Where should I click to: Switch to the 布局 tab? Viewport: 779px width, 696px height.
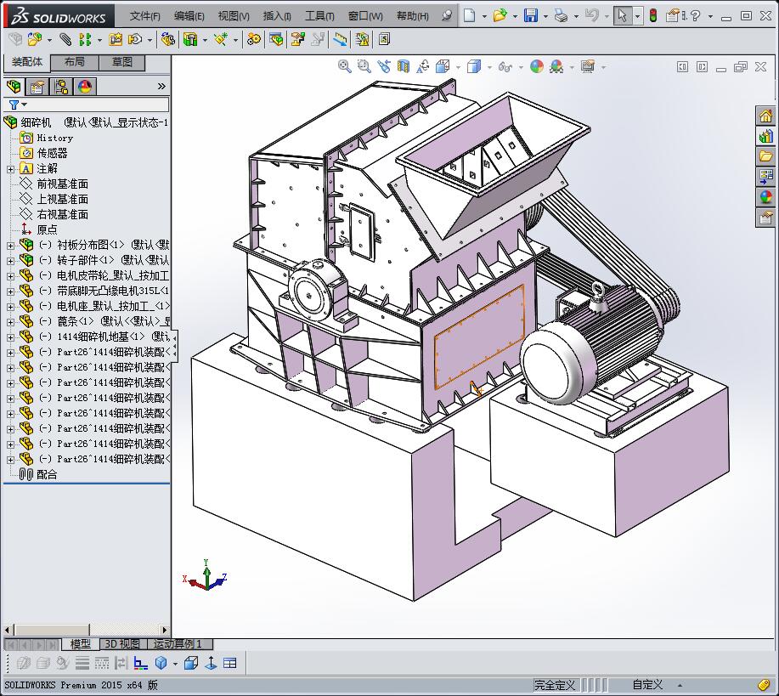pos(74,62)
